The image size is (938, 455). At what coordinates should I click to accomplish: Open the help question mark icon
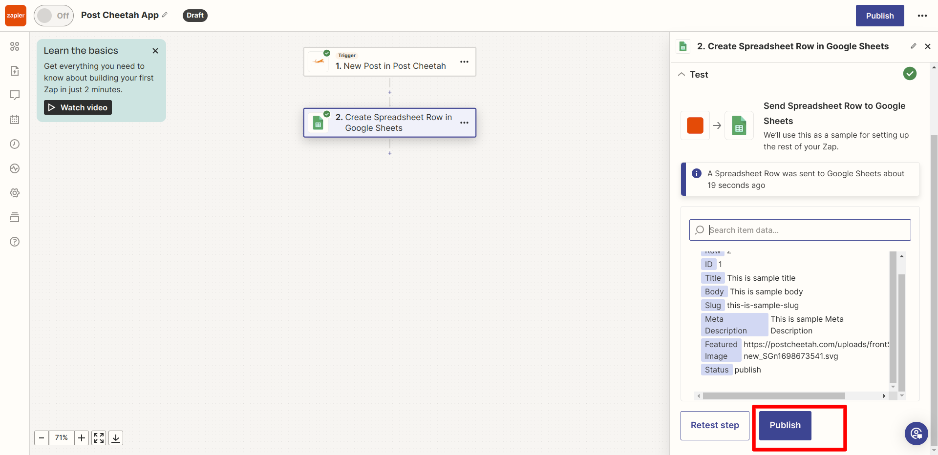coord(15,242)
